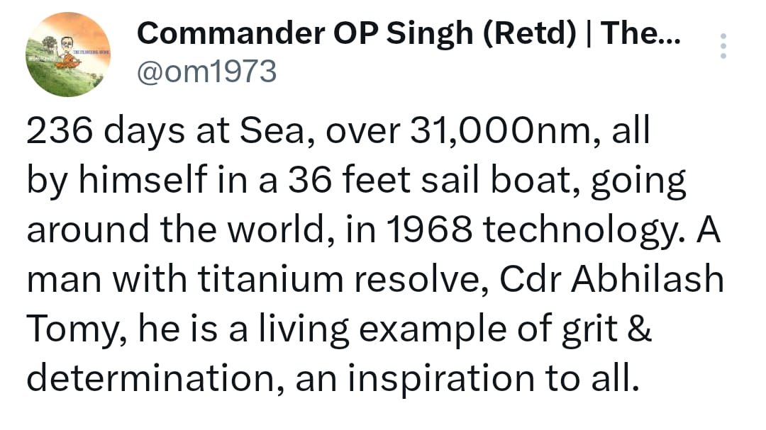Click the name "Cdr Abhilash"
The image size is (766, 430).
(611, 279)
